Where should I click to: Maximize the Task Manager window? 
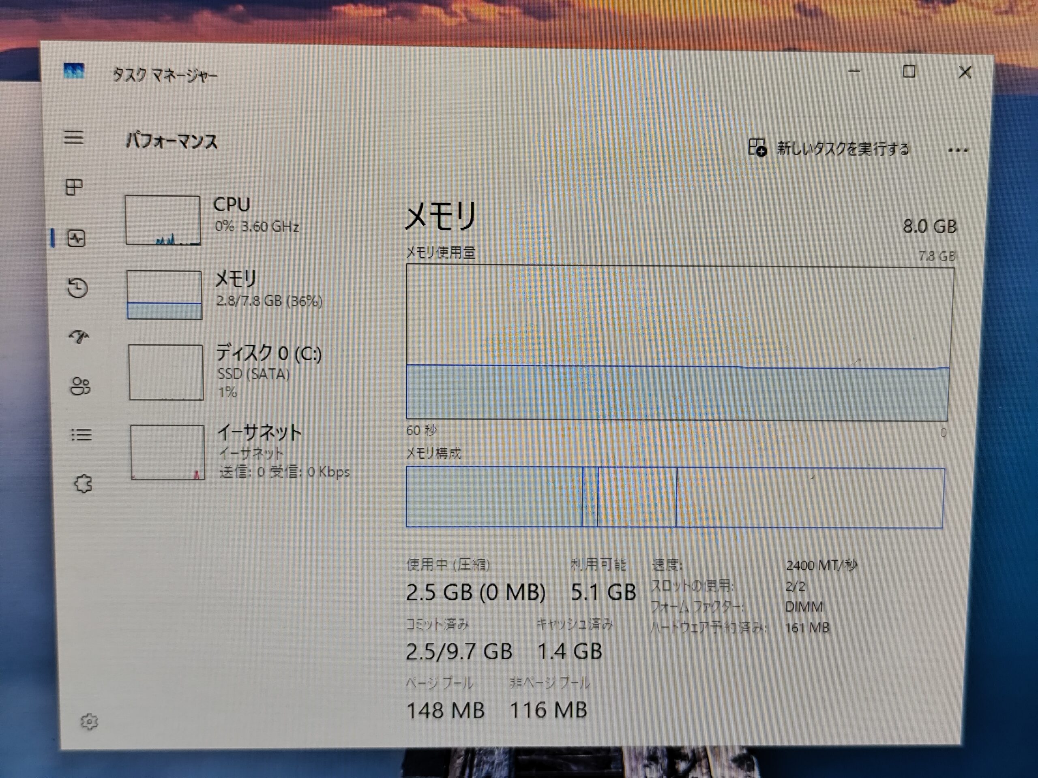click(909, 72)
